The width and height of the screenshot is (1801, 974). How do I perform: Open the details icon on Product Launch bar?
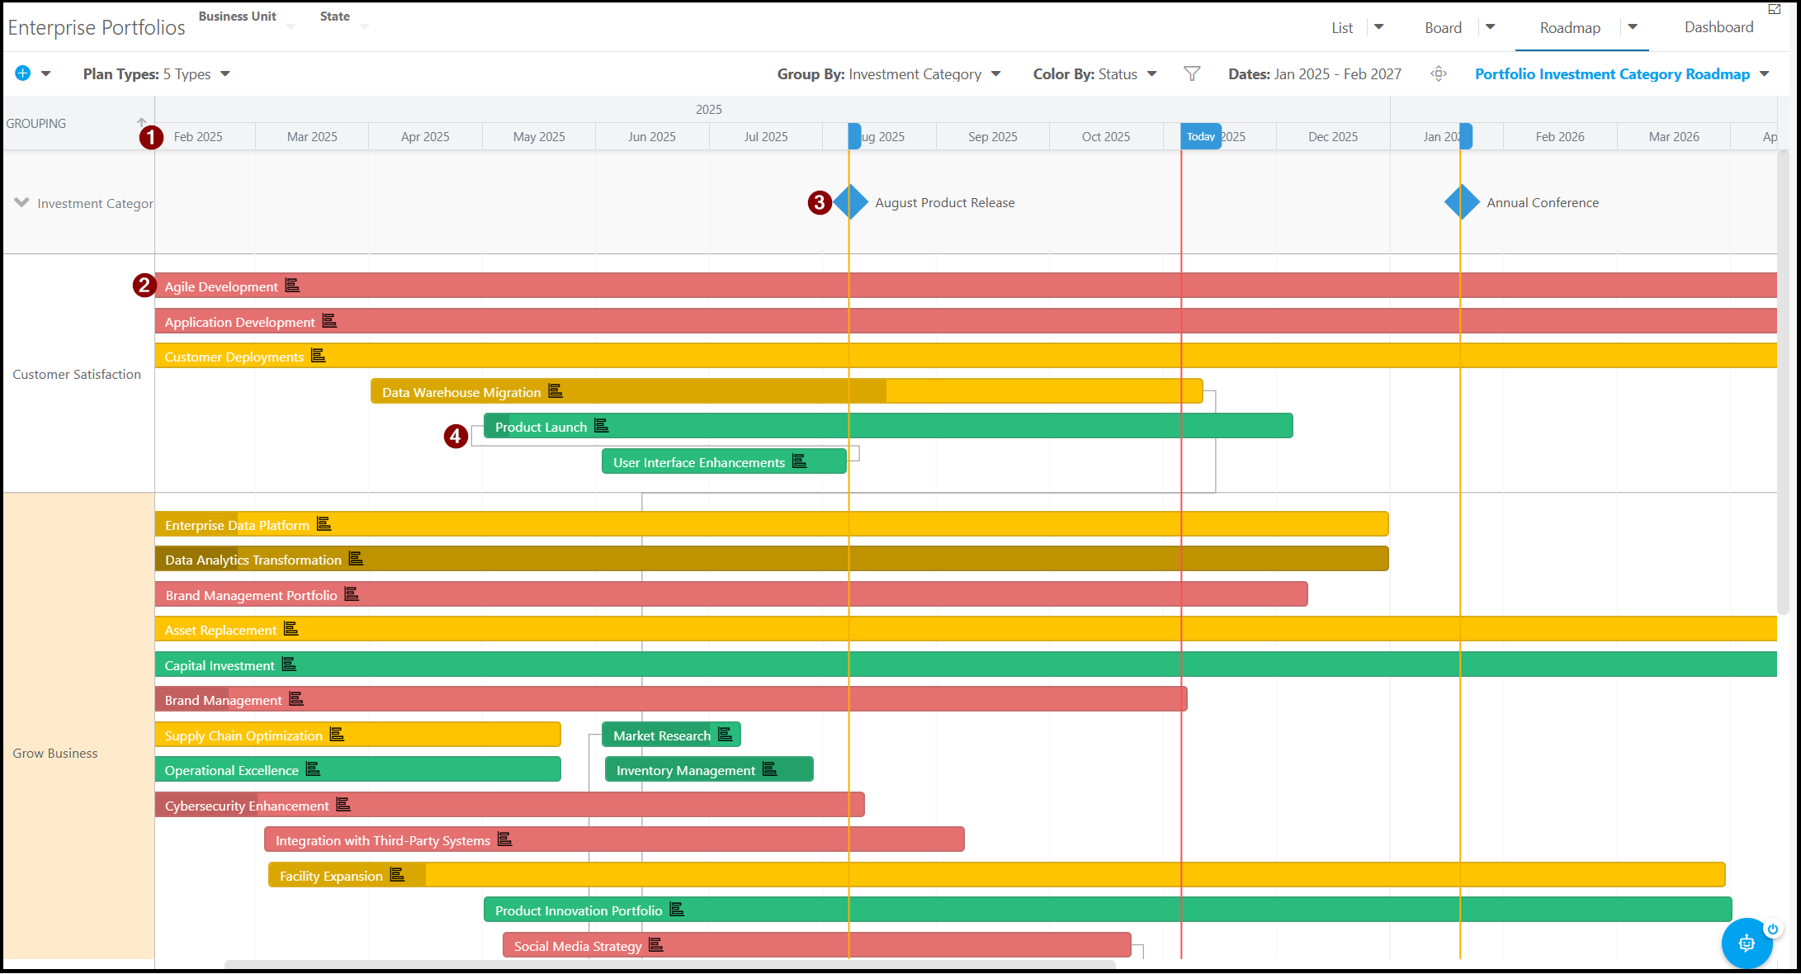603,426
